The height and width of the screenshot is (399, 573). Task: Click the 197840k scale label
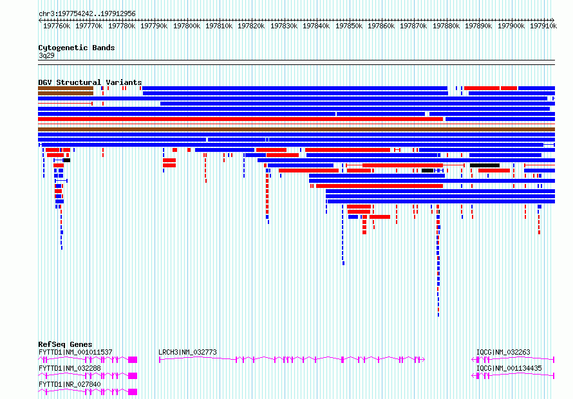tap(316, 26)
